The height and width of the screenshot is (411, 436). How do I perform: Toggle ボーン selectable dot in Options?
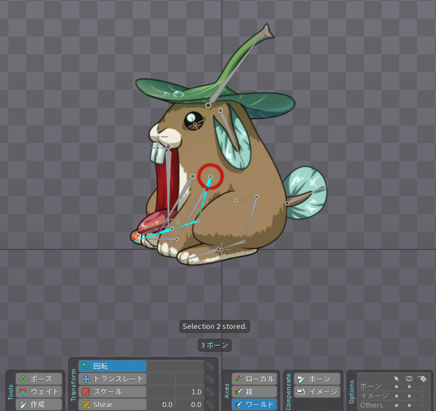396,387
